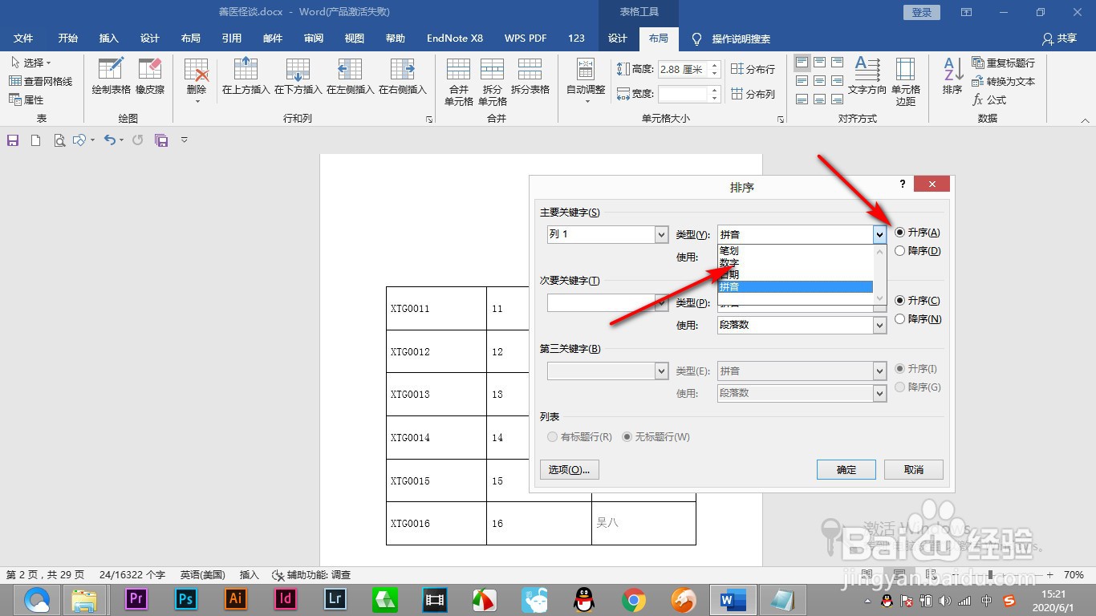Insert column to the left (在左侧插入)

pyautogui.click(x=350, y=77)
